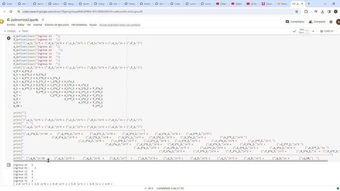
Task: Open a new browser tab
Action: tap(309, 4)
